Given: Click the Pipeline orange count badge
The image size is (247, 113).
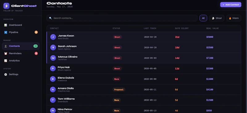Looking at the screenshot, I should coord(36,32).
